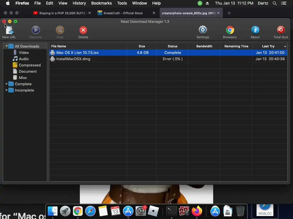Click the eject icon in menu bar
The width and height of the screenshot is (293, 219).
[207, 3]
